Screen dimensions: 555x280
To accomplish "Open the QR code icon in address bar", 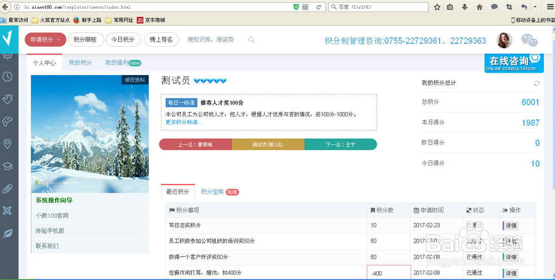I will [305, 7].
